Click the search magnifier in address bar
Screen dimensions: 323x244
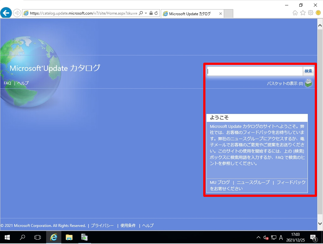(141, 13)
